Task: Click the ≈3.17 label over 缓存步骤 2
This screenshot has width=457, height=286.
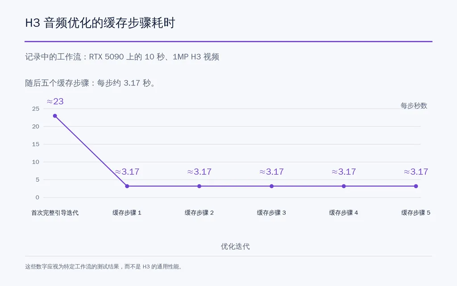Action: (199, 172)
